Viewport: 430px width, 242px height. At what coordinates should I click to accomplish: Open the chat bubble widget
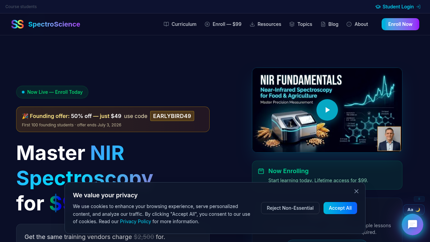click(413, 224)
